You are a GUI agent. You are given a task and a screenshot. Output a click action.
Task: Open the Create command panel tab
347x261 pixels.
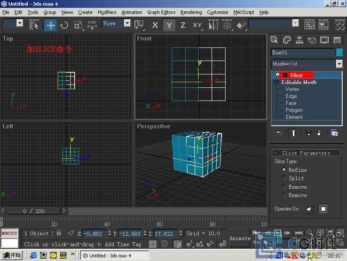click(274, 40)
